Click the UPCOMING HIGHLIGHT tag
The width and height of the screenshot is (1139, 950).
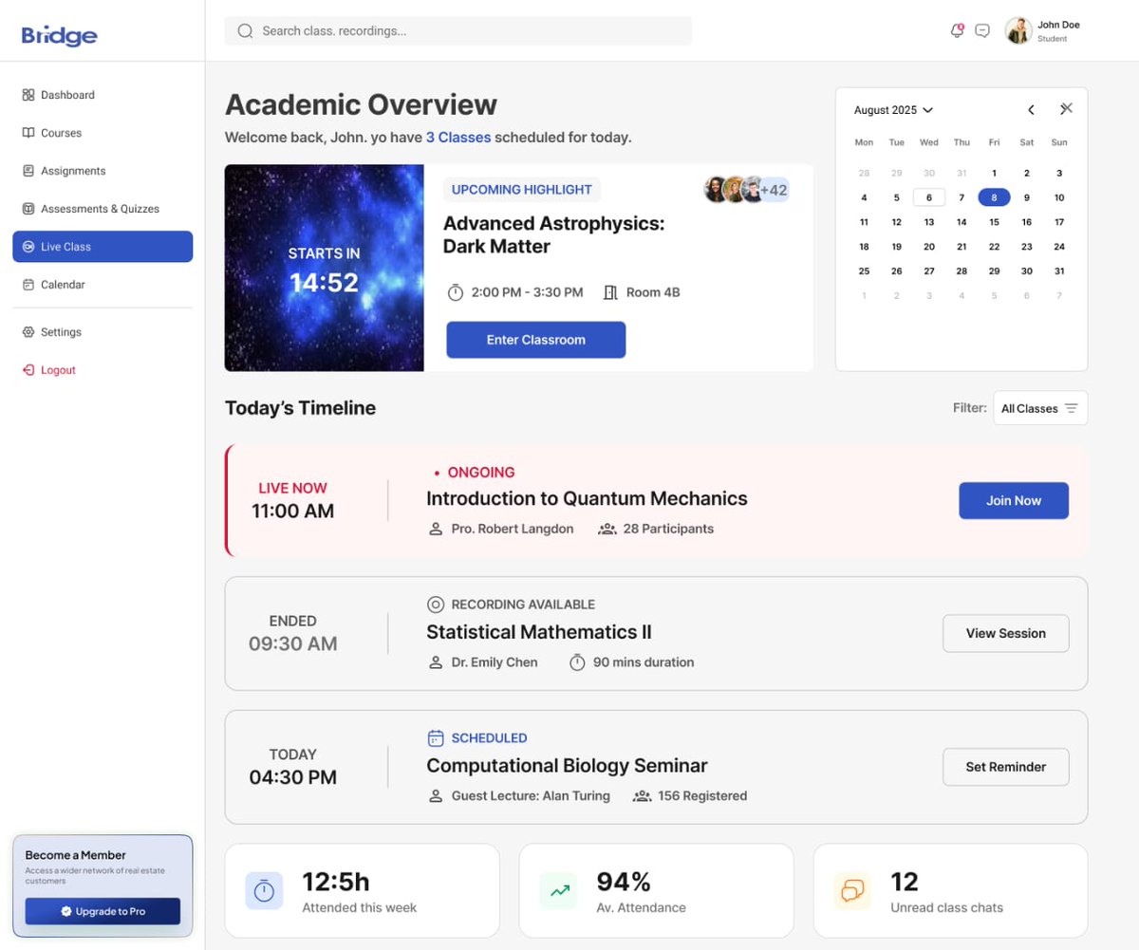[x=522, y=190]
